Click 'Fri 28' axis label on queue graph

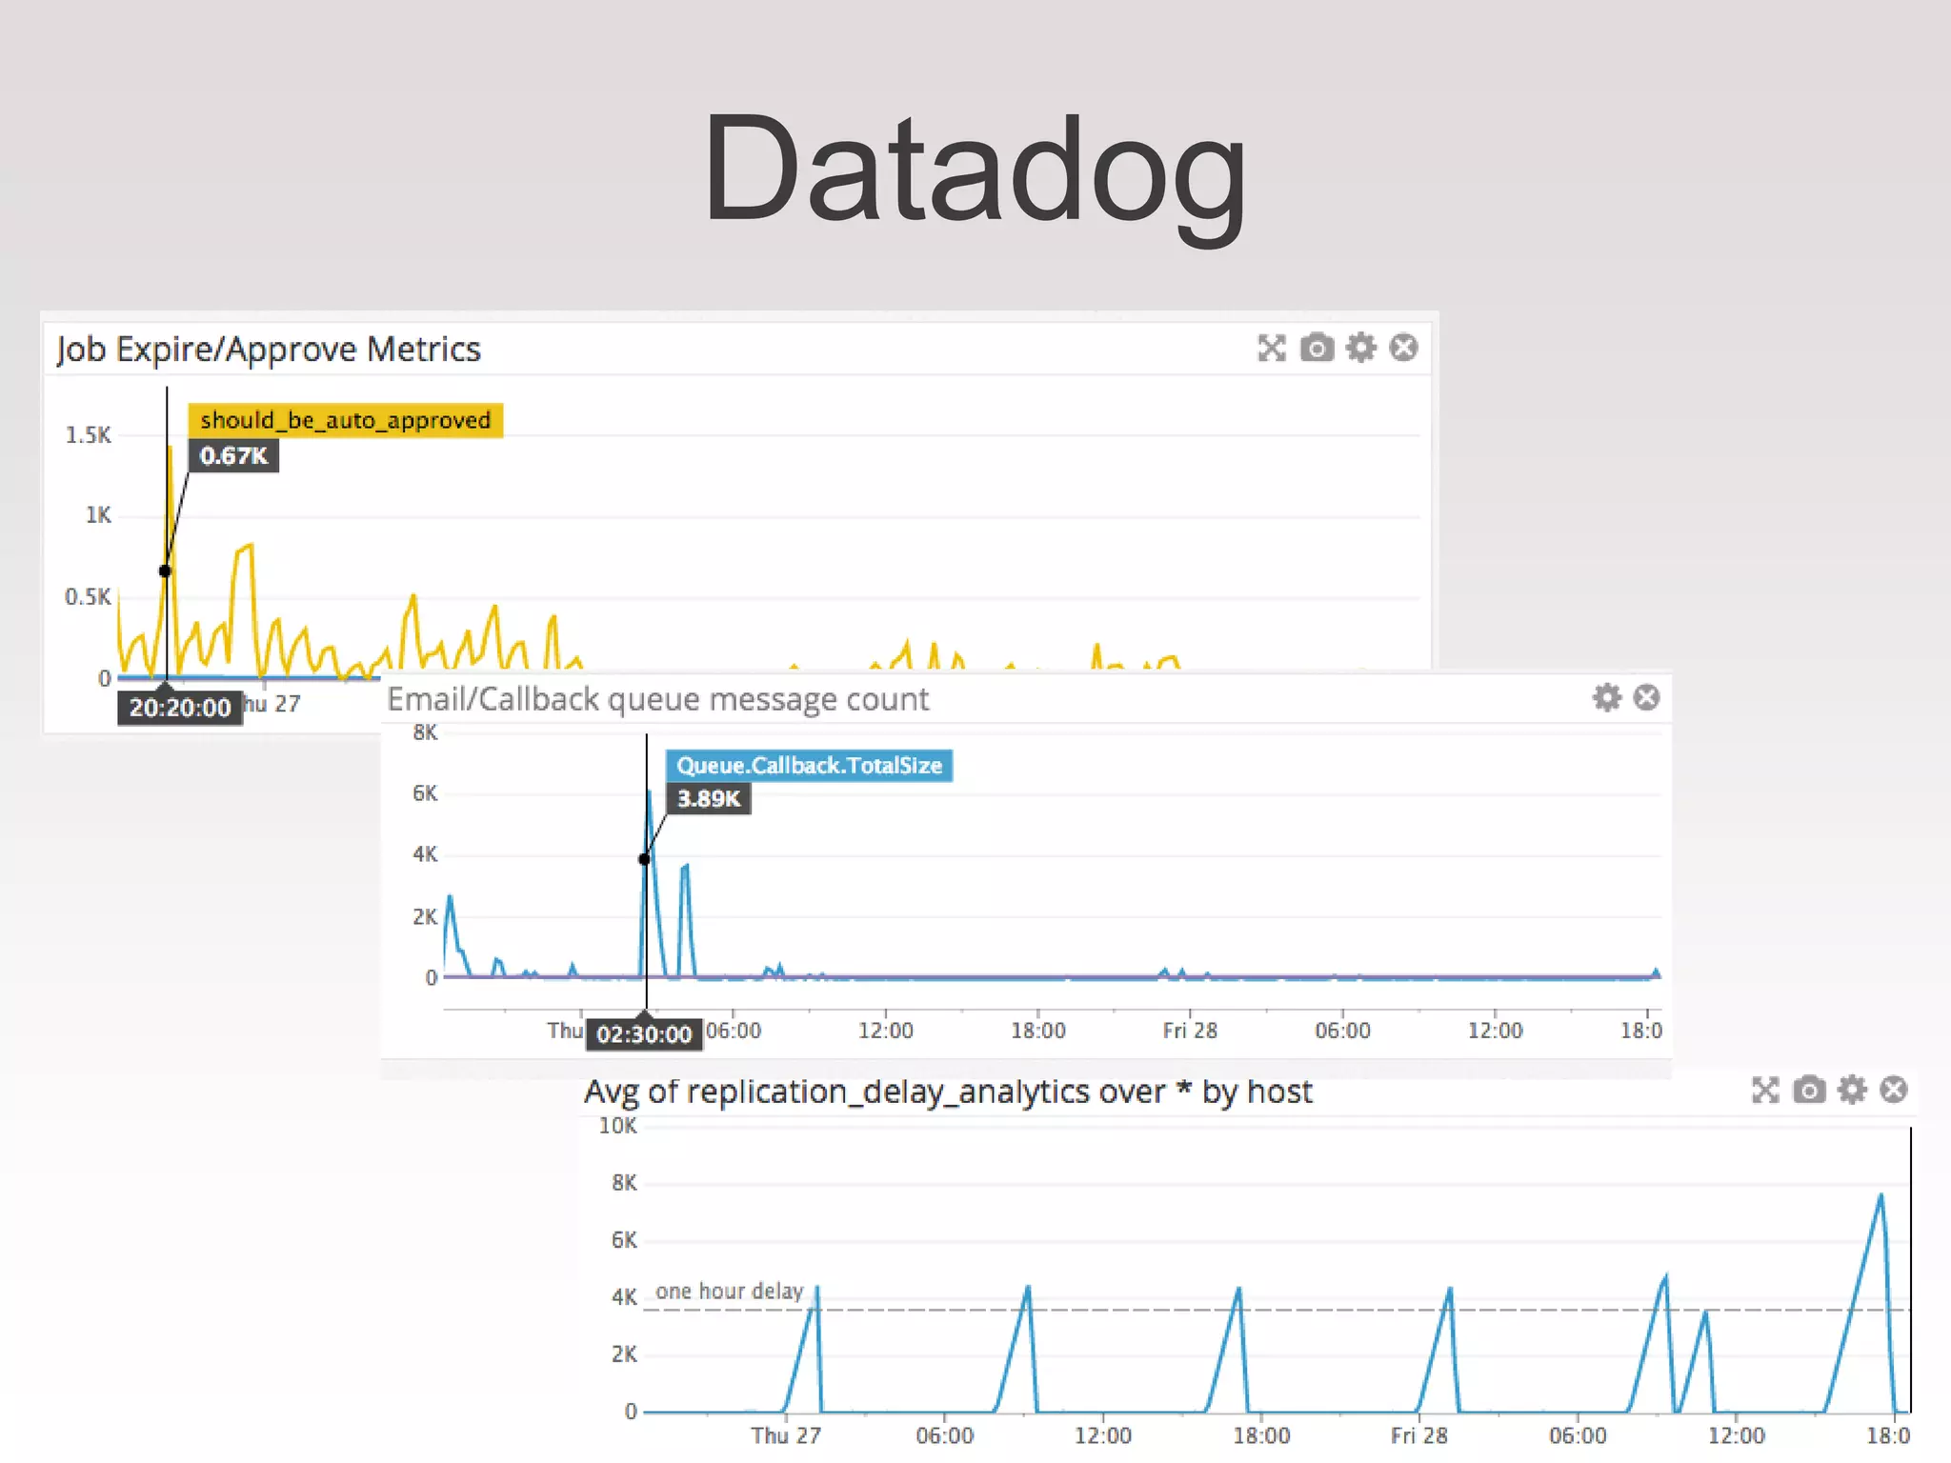point(1190,1031)
